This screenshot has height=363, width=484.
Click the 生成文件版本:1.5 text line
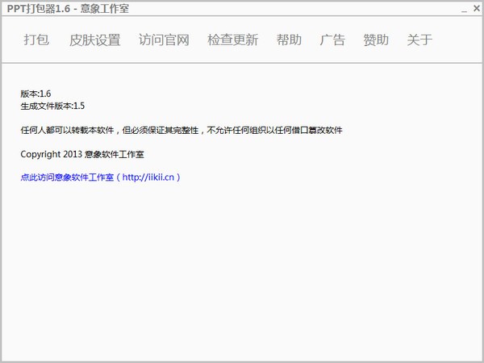pos(52,106)
